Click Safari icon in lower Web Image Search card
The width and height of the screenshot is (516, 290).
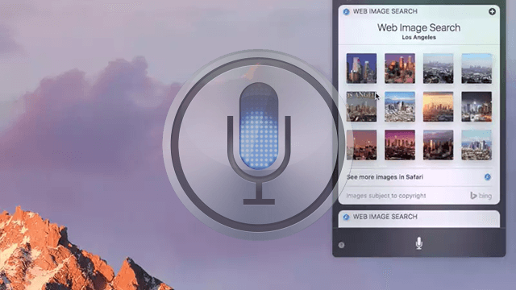click(x=346, y=217)
